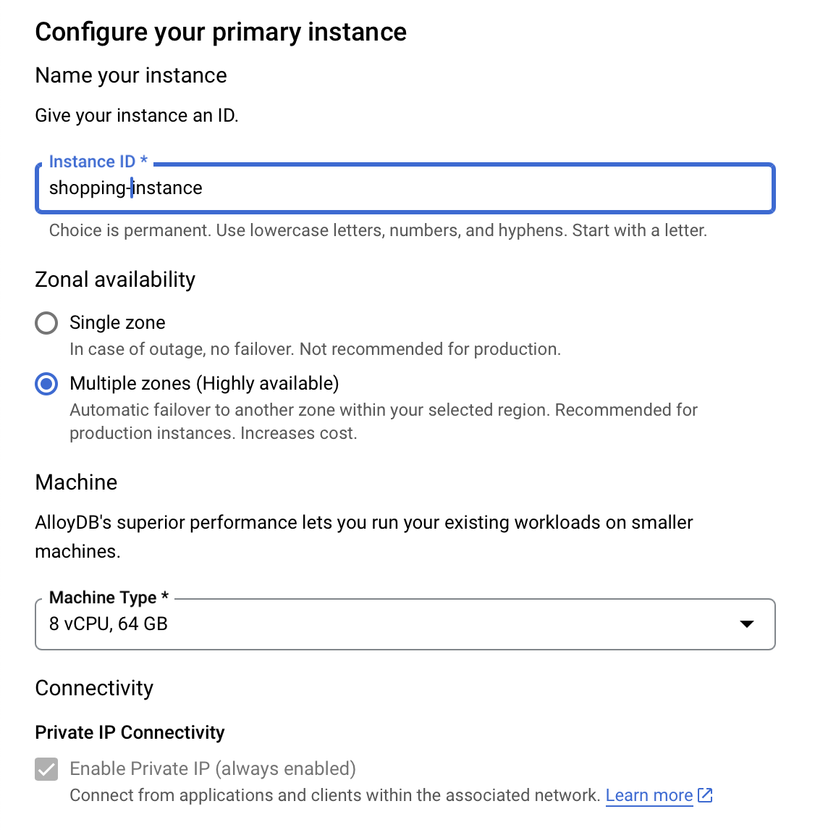815x830 pixels.
Task: Click the 'Machine Type *' field label
Action: click(109, 598)
